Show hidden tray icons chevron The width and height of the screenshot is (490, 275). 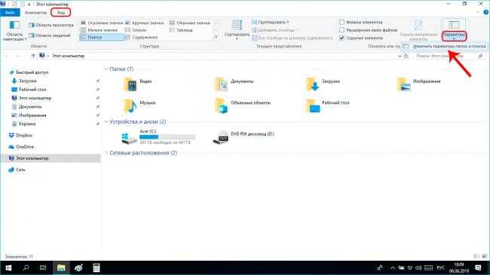coord(393,267)
